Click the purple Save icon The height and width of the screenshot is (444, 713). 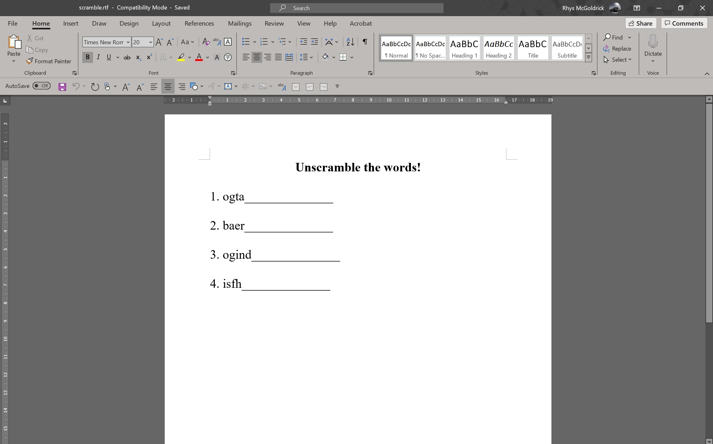point(62,87)
